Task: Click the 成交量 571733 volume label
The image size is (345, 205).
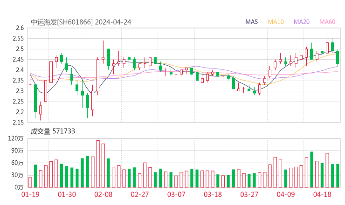Action: 53,131
